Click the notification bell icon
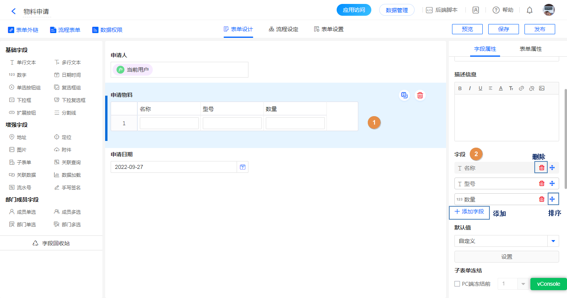 pos(530,10)
